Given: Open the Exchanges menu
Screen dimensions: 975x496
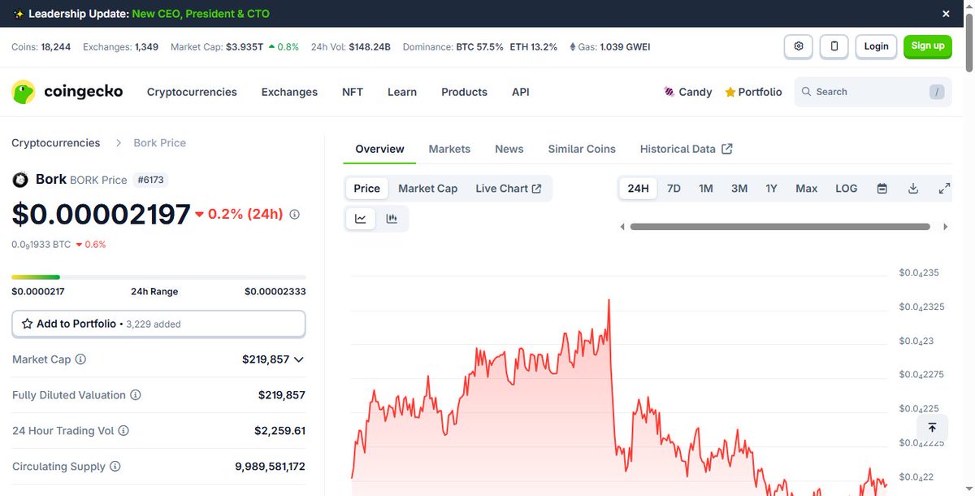Looking at the screenshot, I should coord(289,92).
